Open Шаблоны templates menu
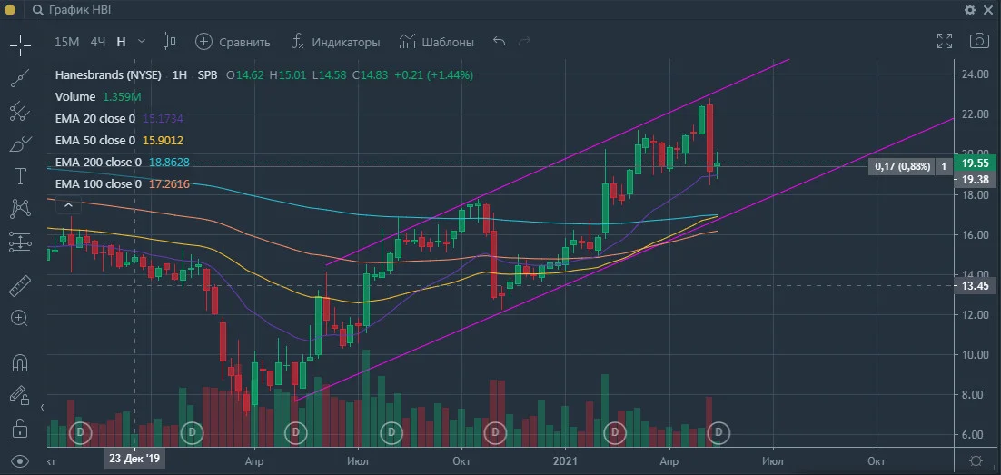The image size is (1001, 475). coord(437,42)
